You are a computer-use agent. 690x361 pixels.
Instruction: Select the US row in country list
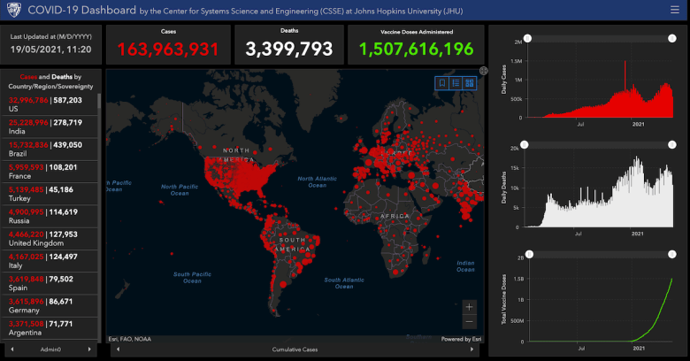[x=49, y=104]
